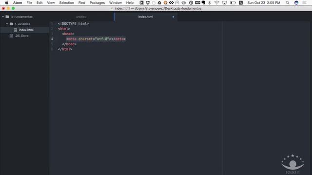The image size is (312, 175).
Task: Click the Dropbox menu bar icon
Action: pos(148,2)
